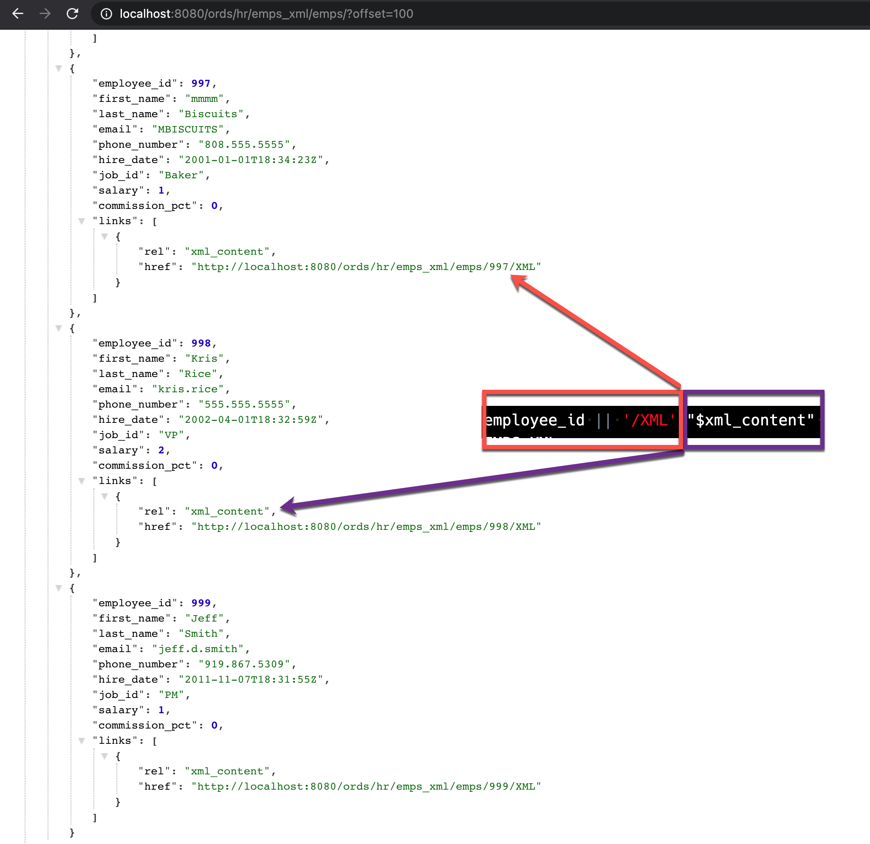Open the emps/999/XML href link
The height and width of the screenshot is (844, 870).
pos(366,787)
